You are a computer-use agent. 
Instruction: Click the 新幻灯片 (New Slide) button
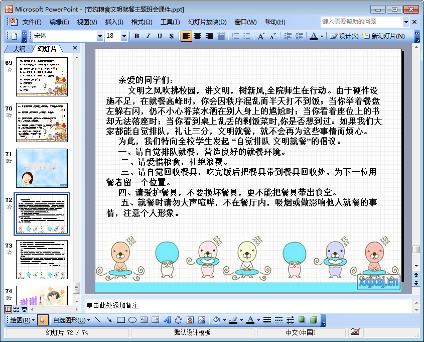[384, 36]
